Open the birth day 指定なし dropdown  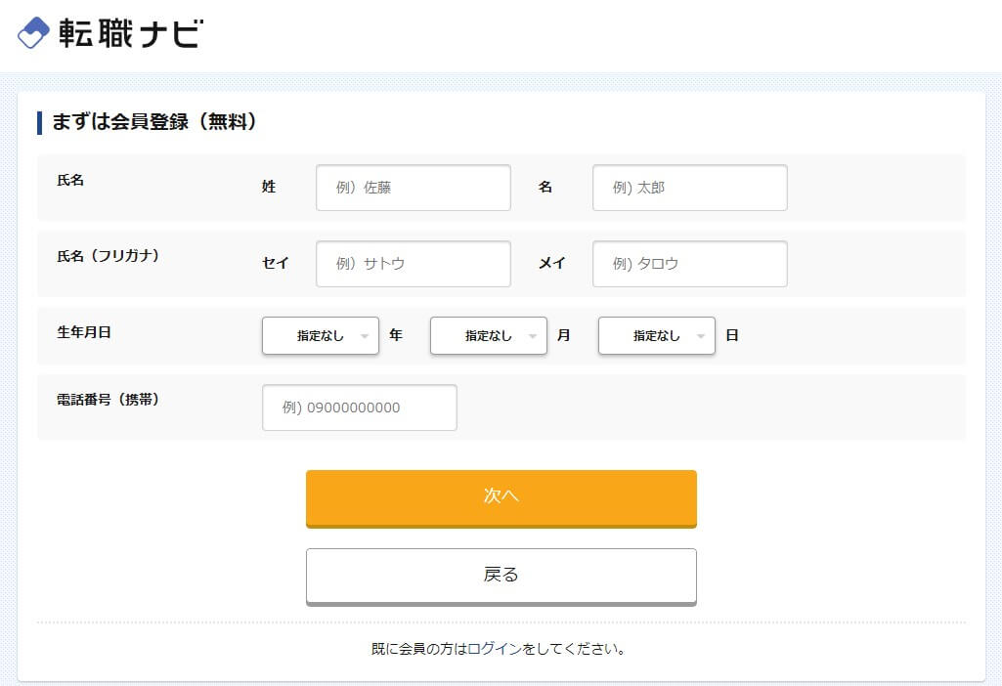click(x=648, y=335)
